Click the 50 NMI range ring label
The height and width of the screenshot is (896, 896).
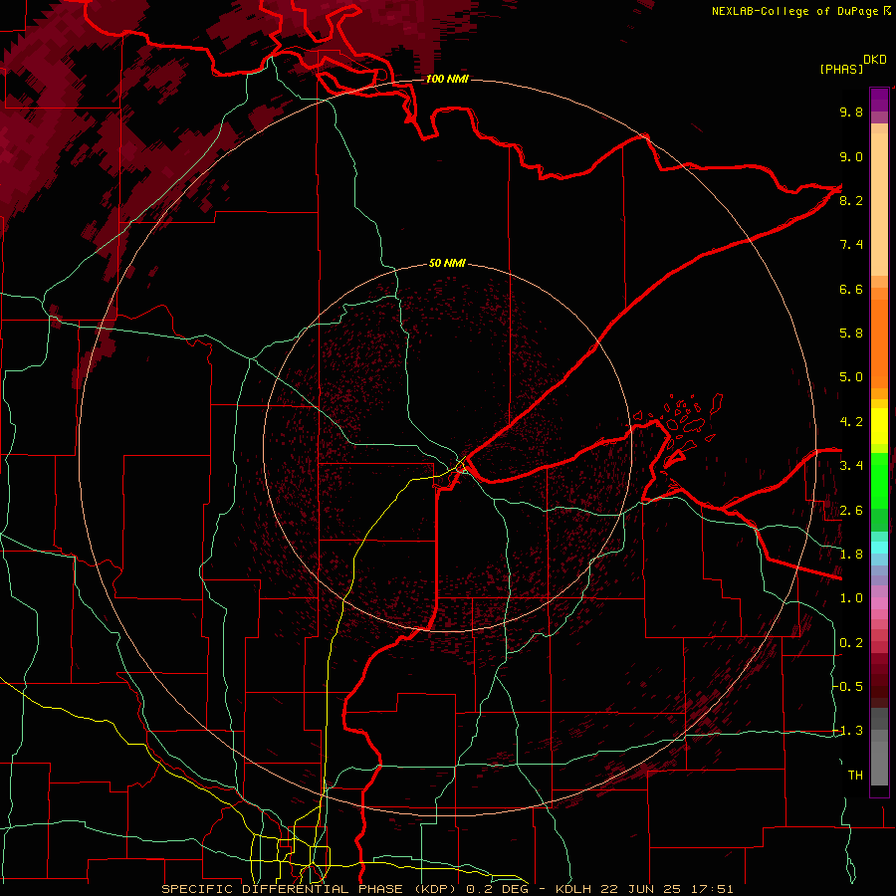click(x=447, y=264)
